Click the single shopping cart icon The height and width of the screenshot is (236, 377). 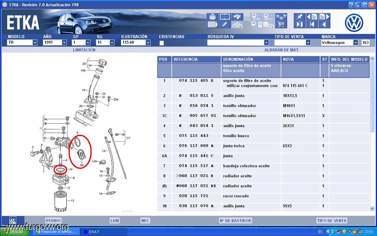281,25
